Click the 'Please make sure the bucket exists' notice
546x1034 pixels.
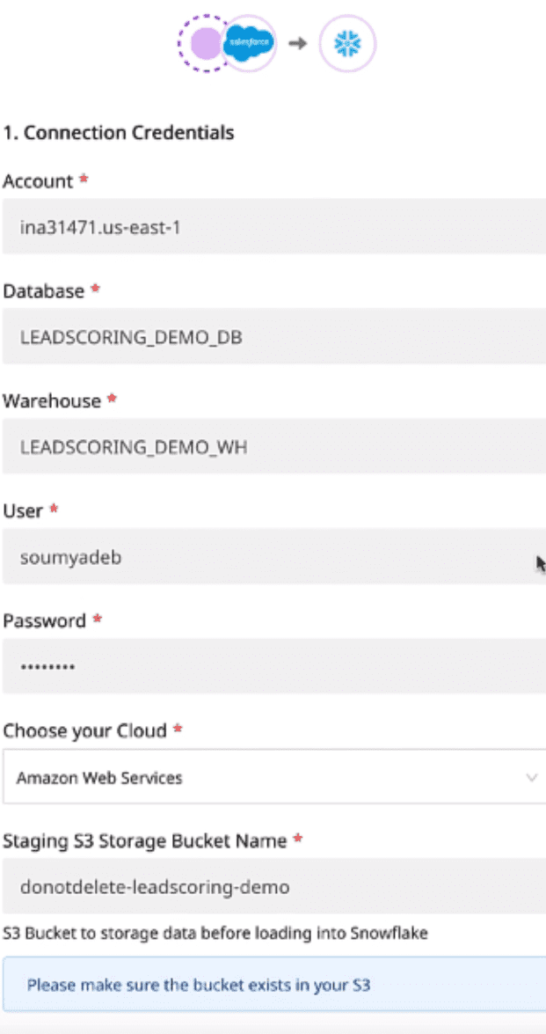(x=273, y=985)
